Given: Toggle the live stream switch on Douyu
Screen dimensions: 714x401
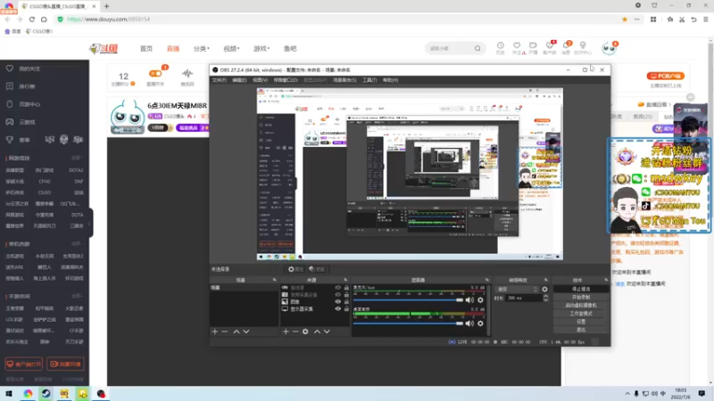Looking at the screenshot, I should [155, 73].
